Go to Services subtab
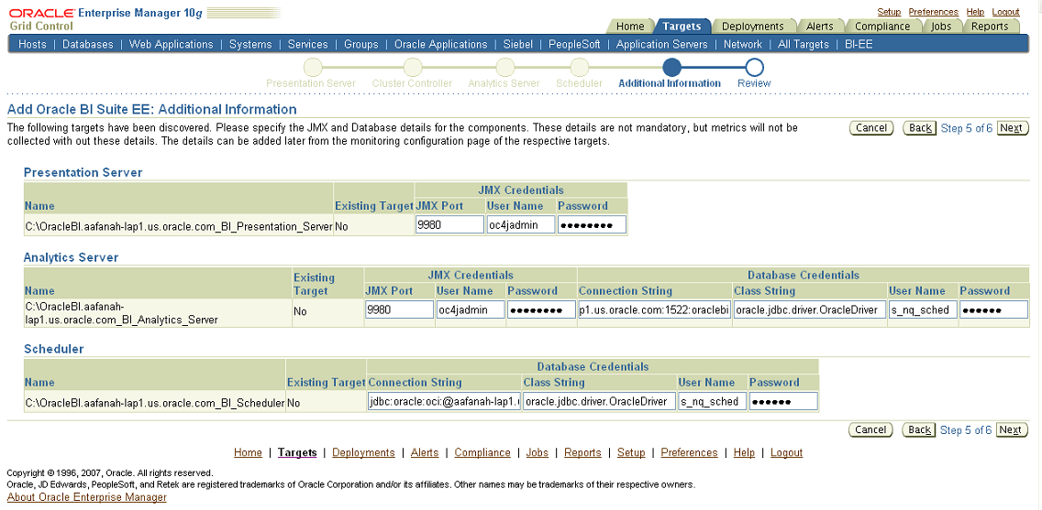Image resolution: width=1042 pixels, height=510 pixels. coord(307,45)
